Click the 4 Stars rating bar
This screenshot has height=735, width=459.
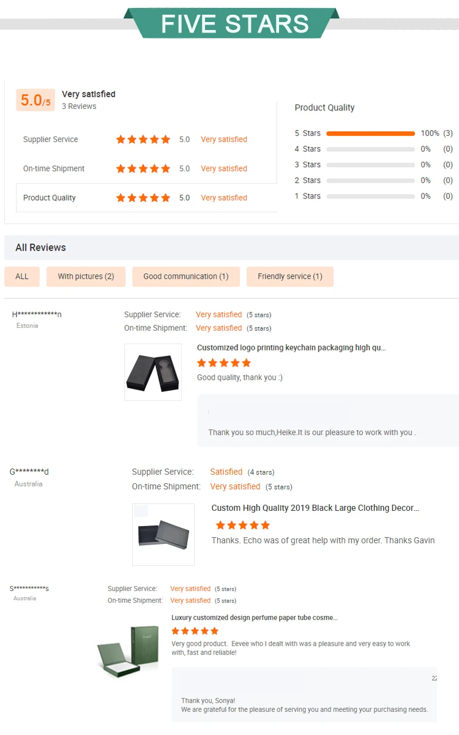(x=371, y=149)
